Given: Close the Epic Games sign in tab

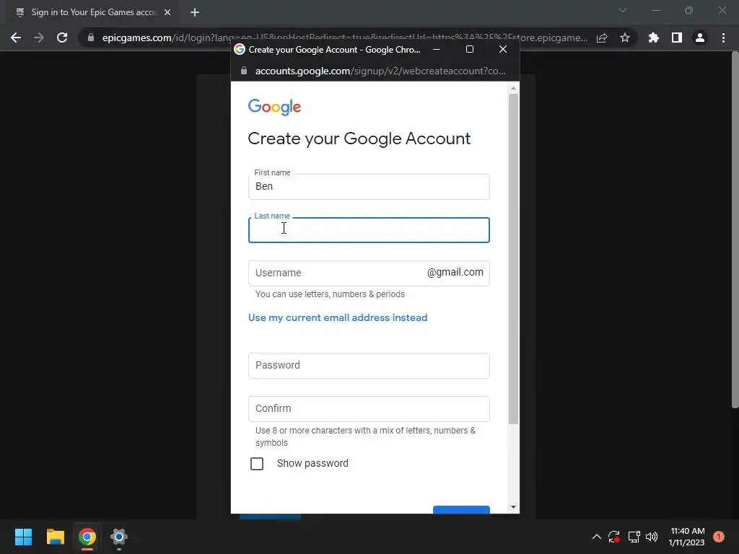Looking at the screenshot, I should click(x=167, y=12).
